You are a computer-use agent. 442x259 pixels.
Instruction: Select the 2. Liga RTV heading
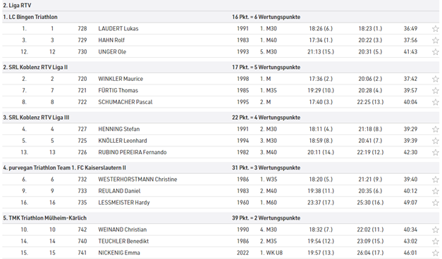click(17, 6)
